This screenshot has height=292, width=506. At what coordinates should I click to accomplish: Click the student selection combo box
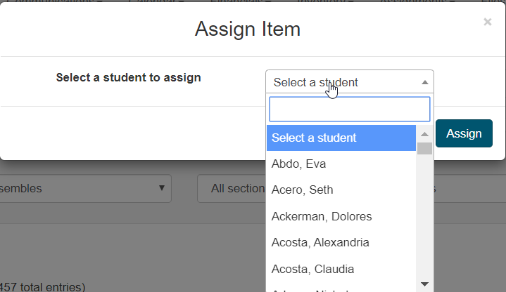pyautogui.click(x=349, y=82)
